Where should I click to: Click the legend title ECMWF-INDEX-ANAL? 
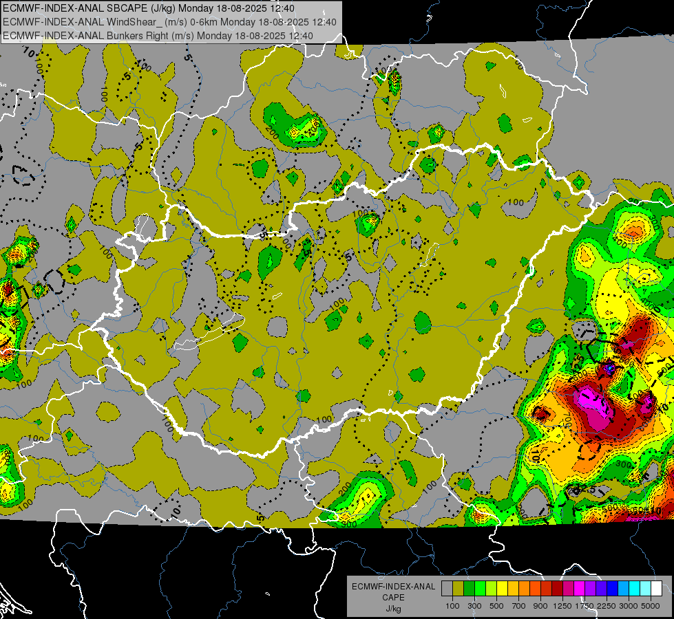click(x=393, y=587)
